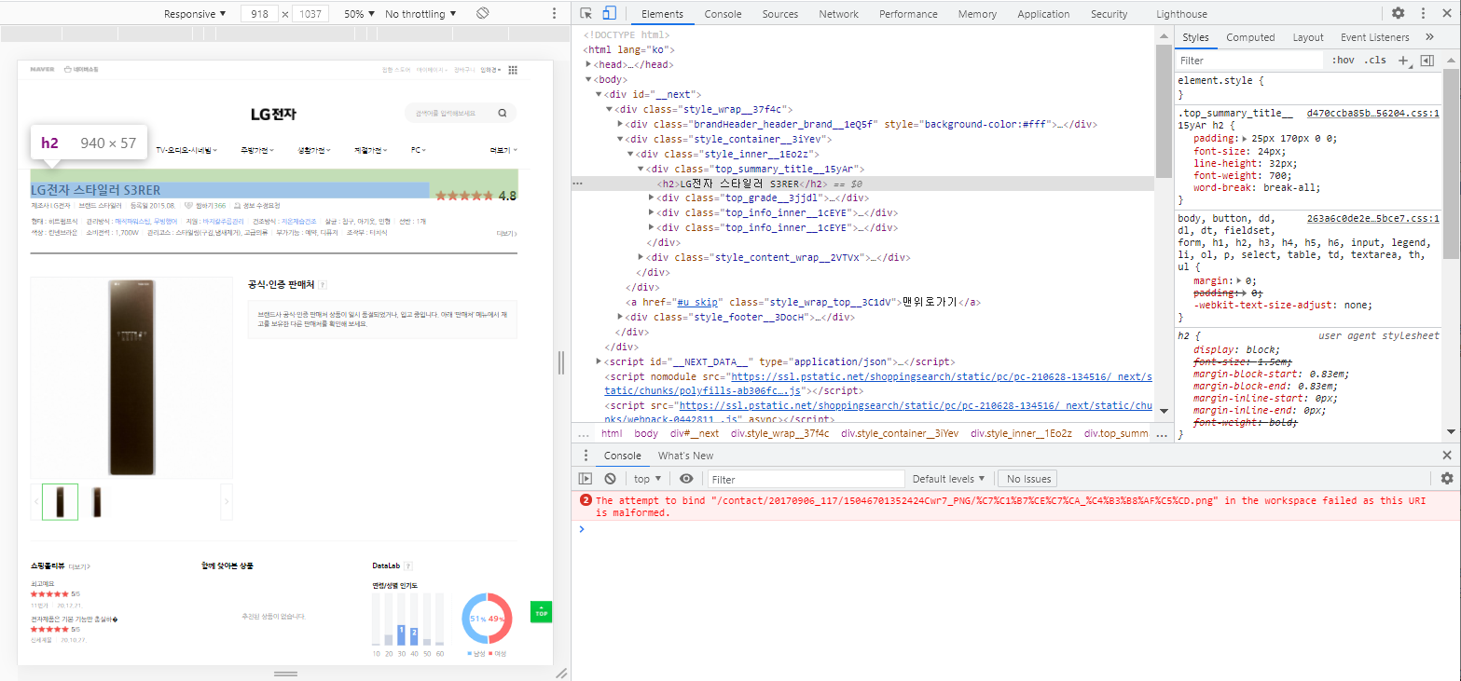This screenshot has width=1461, height=681.
Task: Click the next thumbnail arrow on page
Action: pos(226,502)
